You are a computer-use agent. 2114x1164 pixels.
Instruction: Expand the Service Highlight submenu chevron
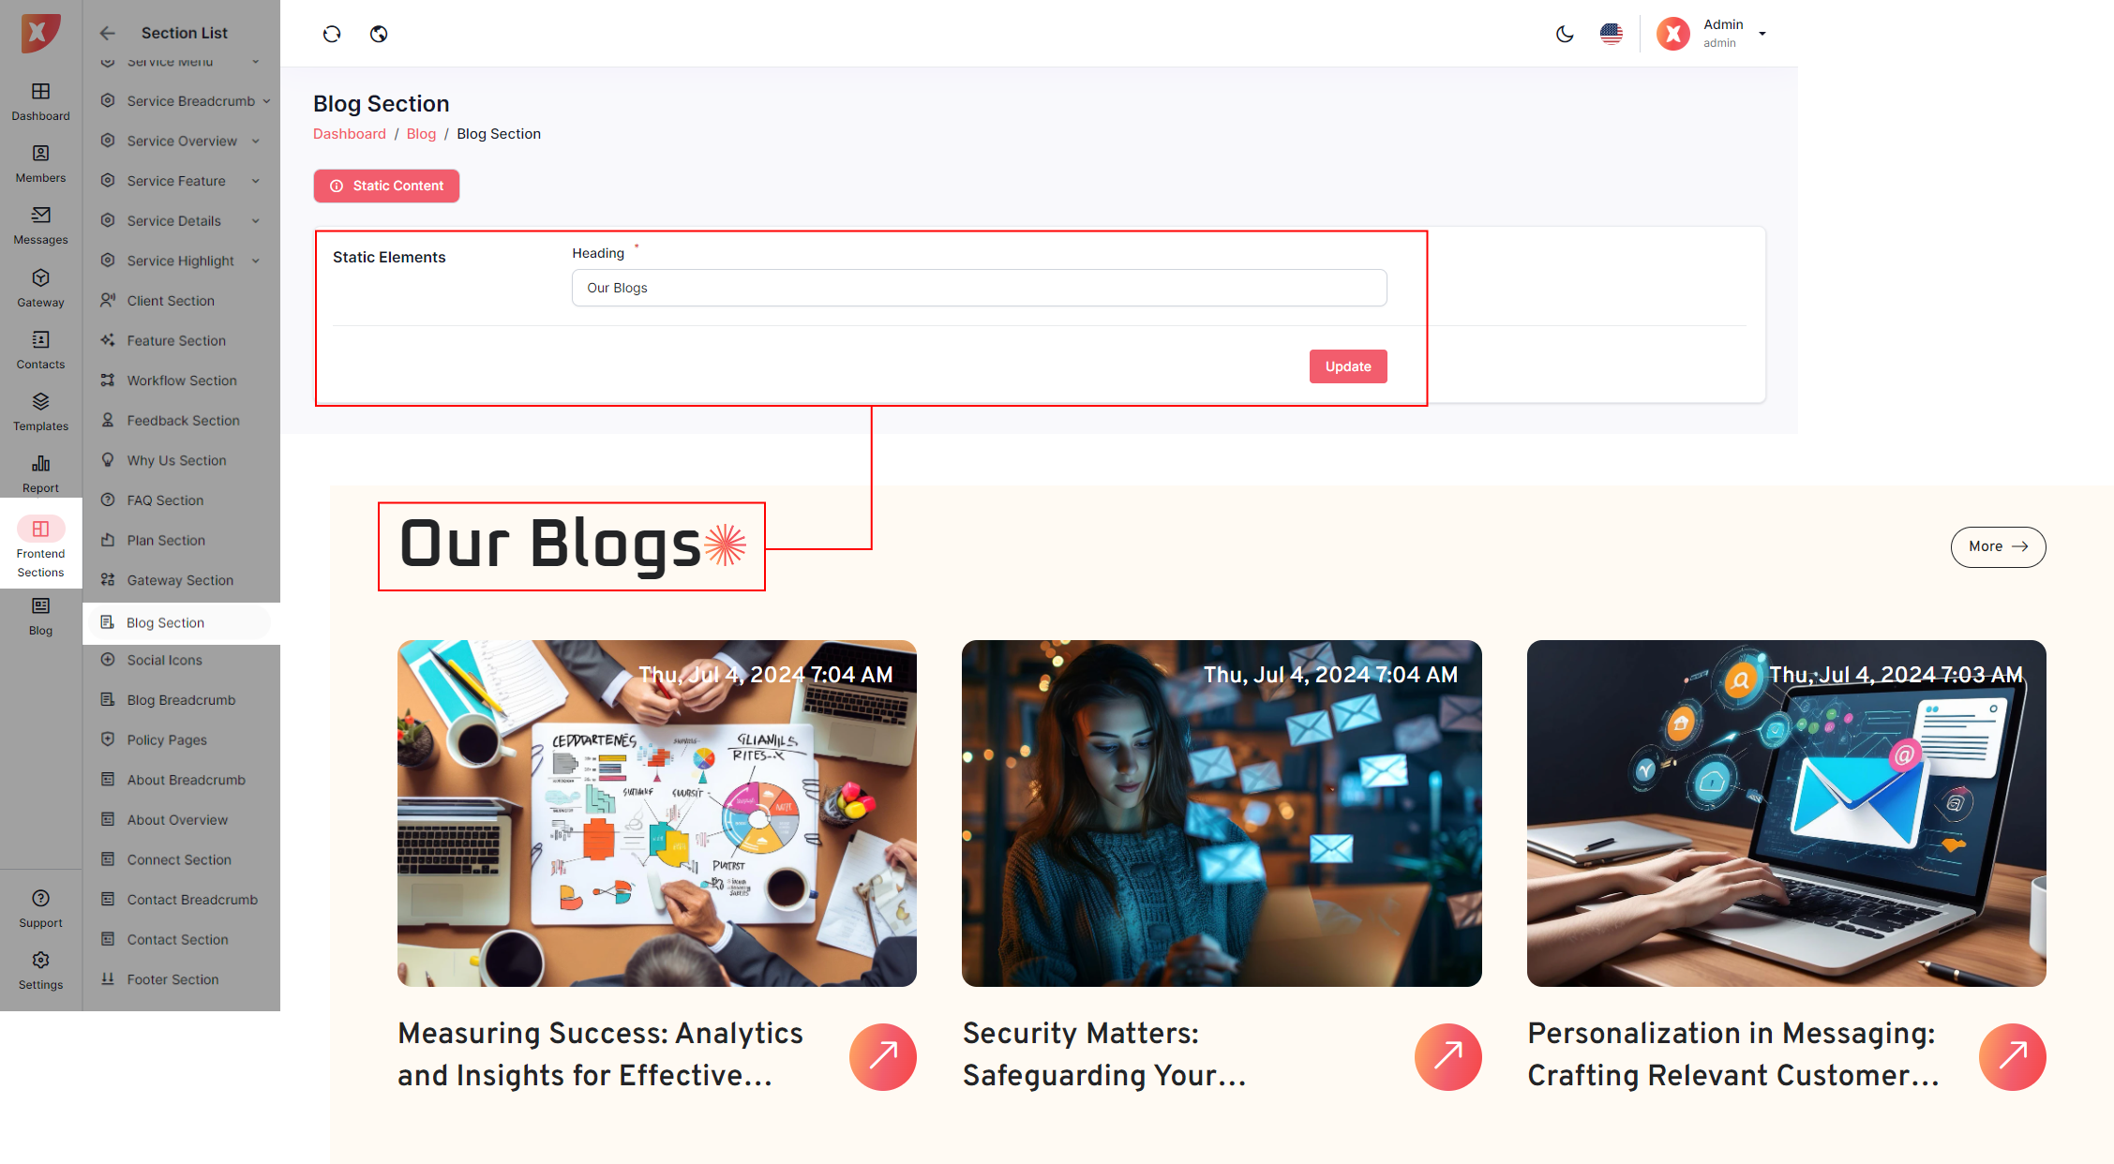(x=255, y=261)
